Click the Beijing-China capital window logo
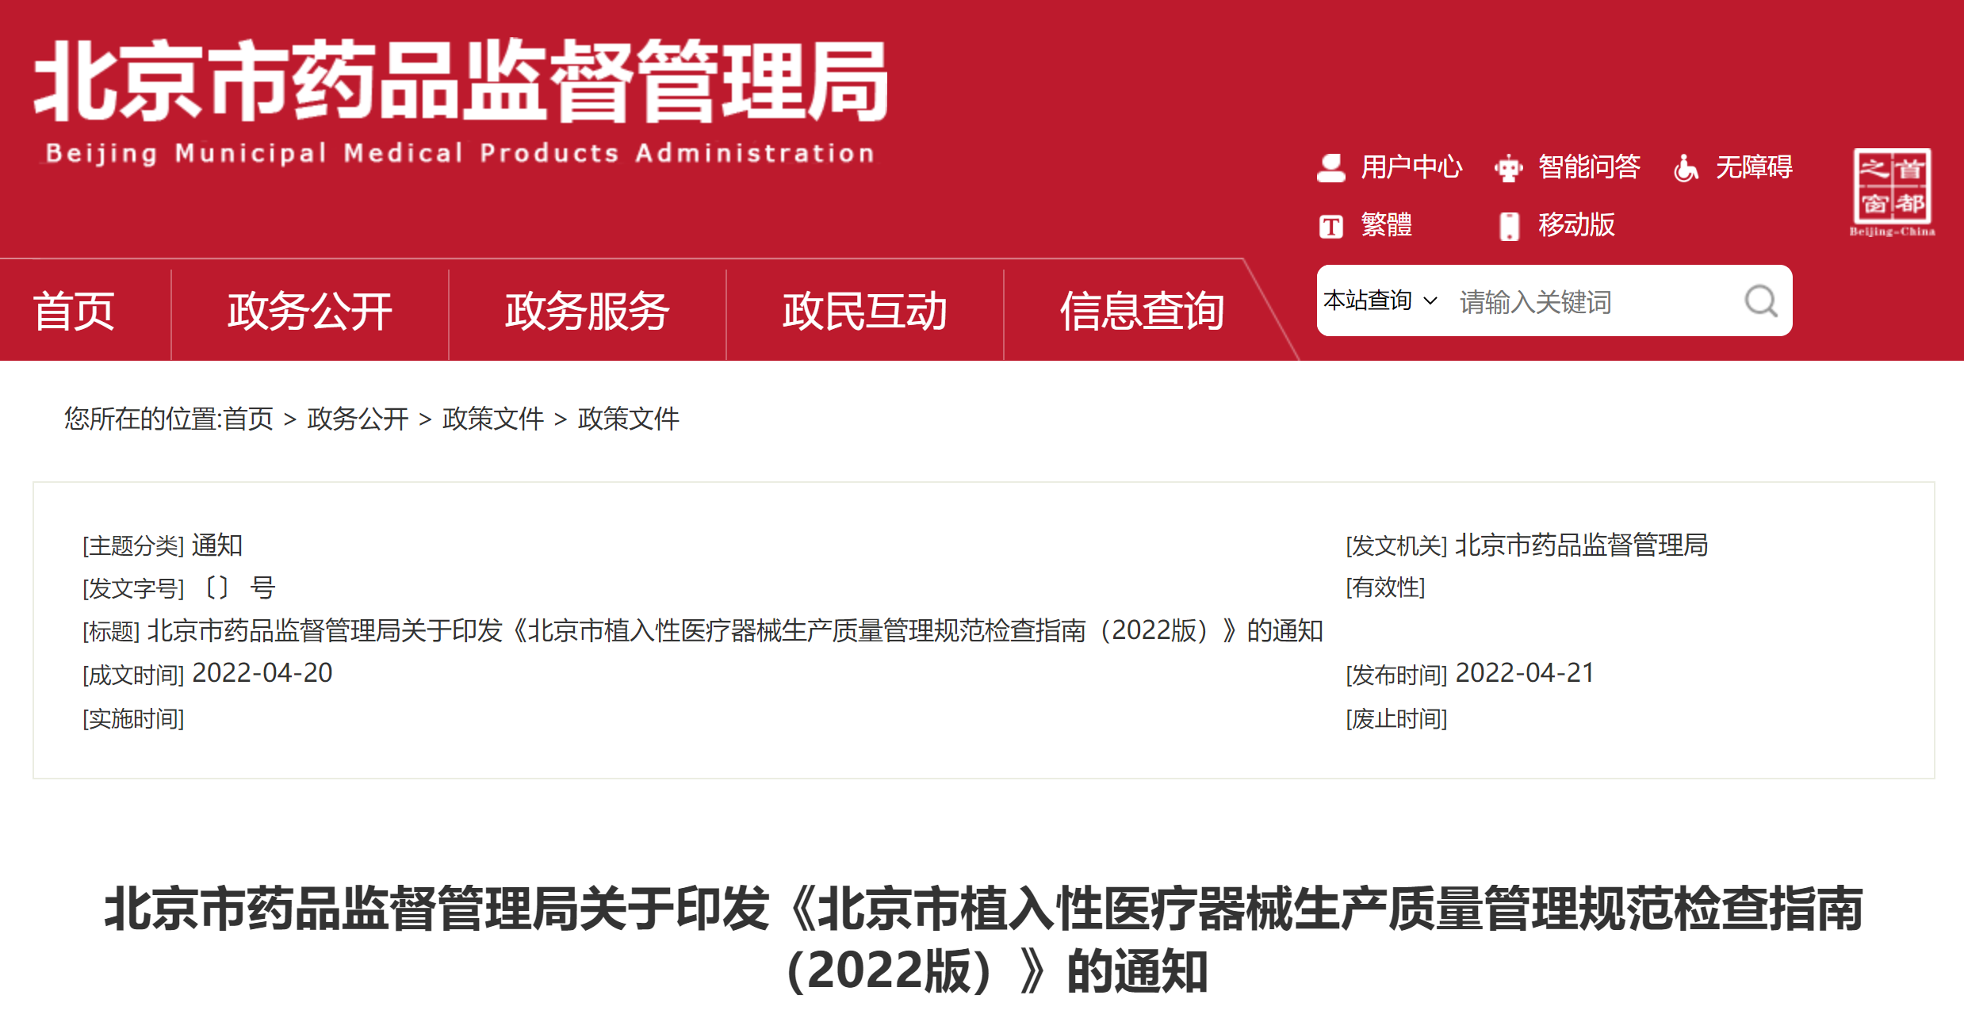This screenshot has height=1018, width=1964. [1892, 192]
